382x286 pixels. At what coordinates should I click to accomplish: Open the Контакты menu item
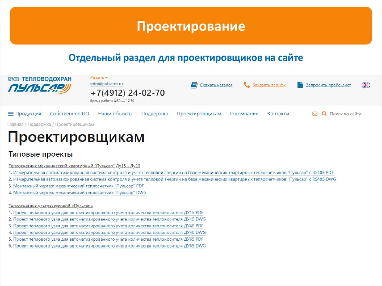tap(278, 114)
